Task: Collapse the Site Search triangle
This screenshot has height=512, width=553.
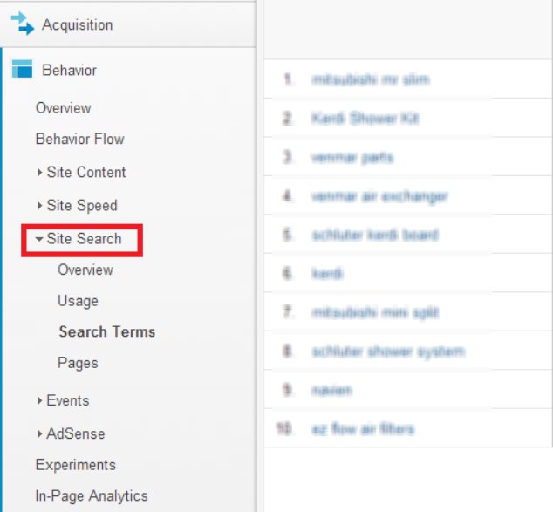Action: pos(39,239)
